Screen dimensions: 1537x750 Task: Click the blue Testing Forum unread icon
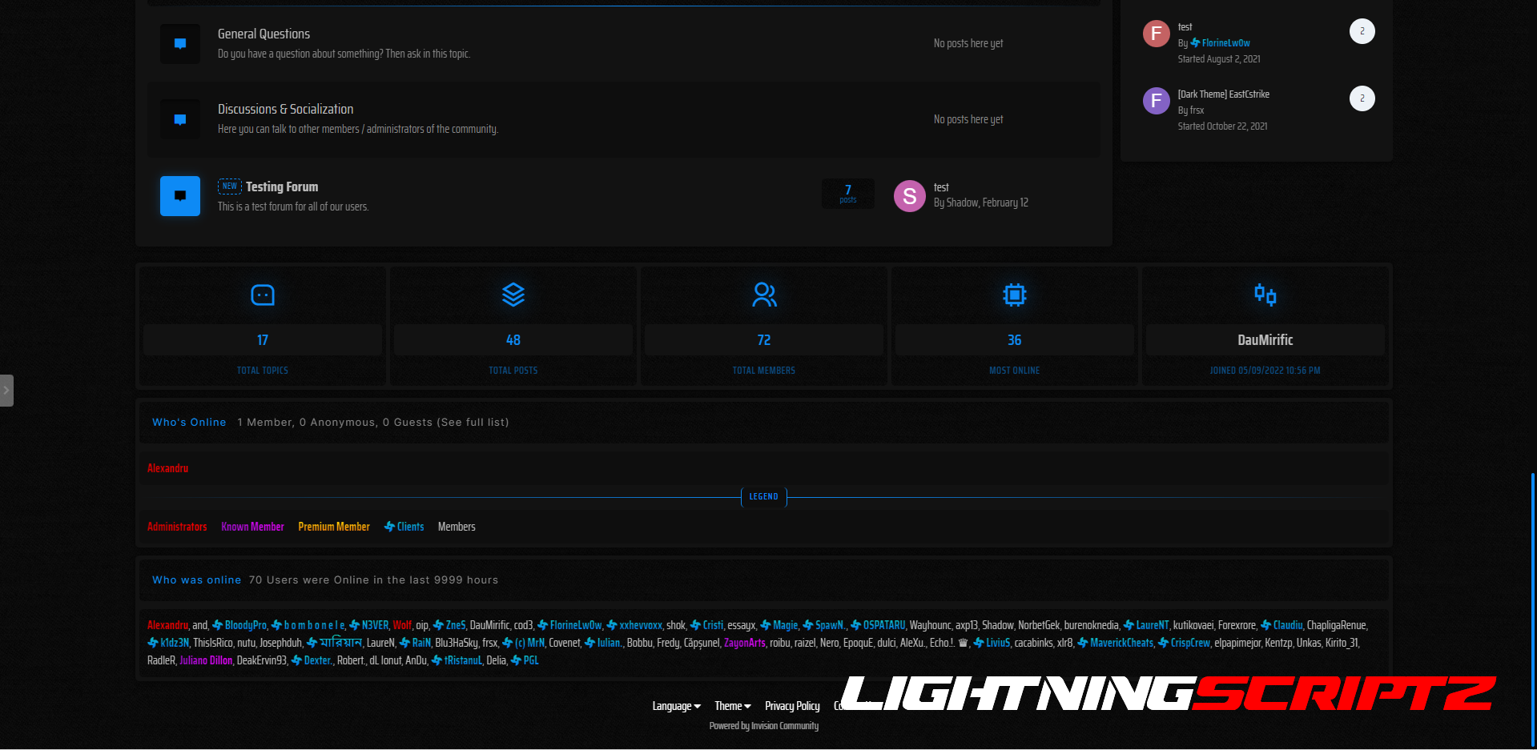(x=180, y=196)
